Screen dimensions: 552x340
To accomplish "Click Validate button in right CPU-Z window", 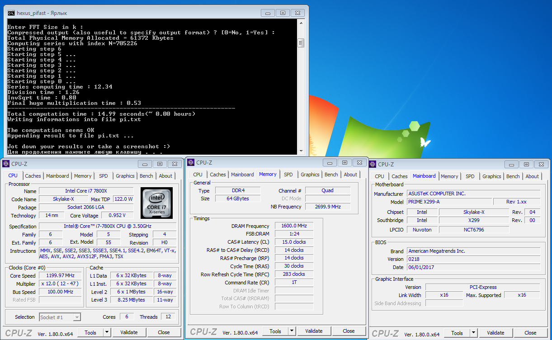I will coord(495,333).
